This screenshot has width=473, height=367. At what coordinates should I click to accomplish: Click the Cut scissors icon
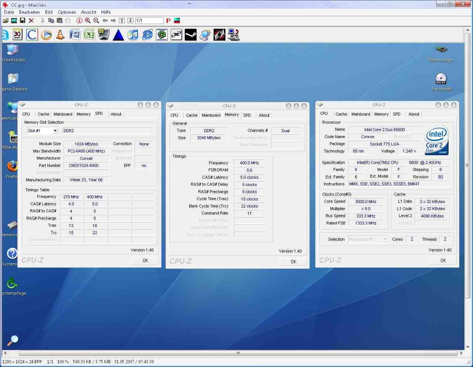tap(42, 21)
